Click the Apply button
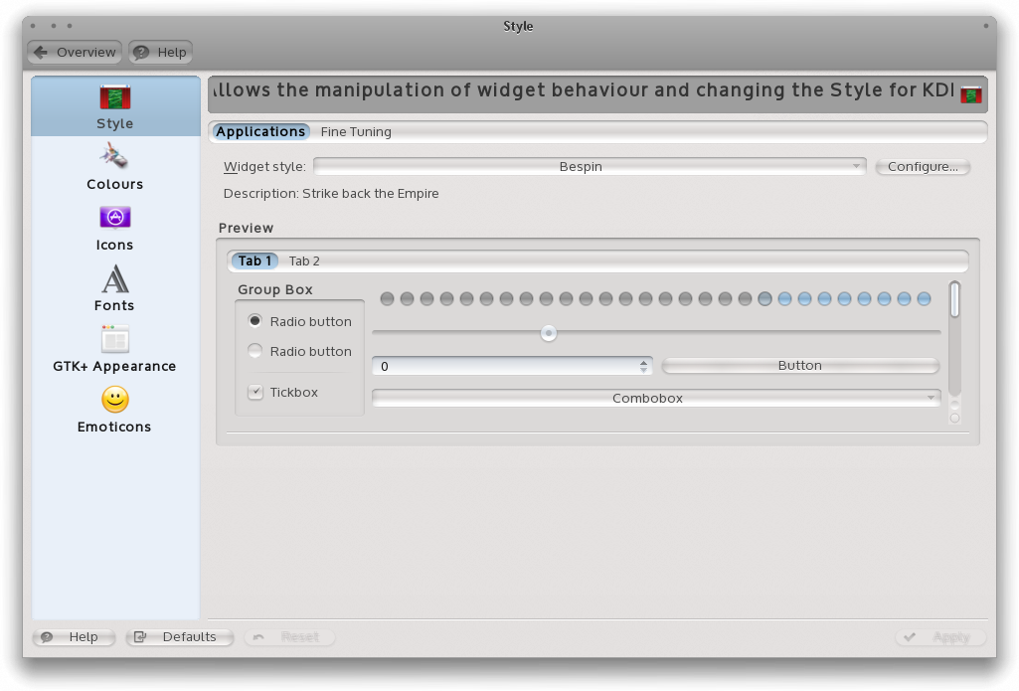 click(940, 637)
